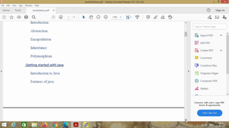Open the Help menu

pos(36,5)
